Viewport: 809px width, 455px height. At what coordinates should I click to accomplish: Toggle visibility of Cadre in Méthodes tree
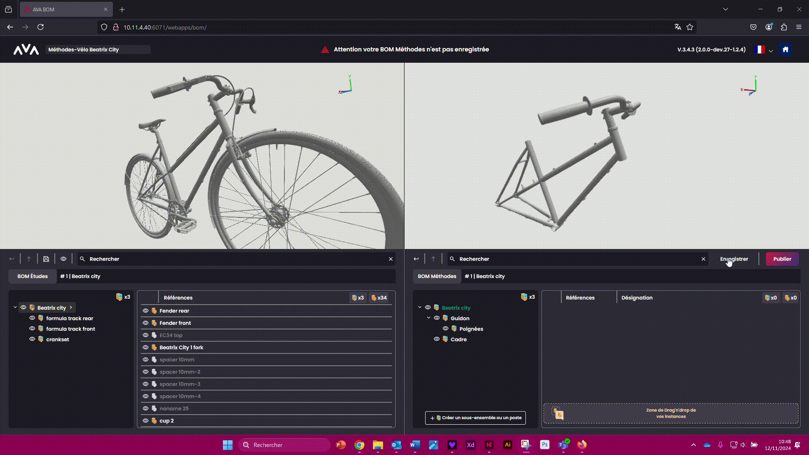pos(437,339)
